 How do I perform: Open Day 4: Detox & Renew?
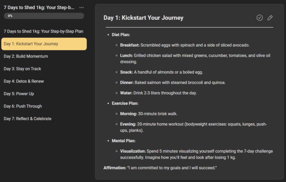tap(24, 81)
